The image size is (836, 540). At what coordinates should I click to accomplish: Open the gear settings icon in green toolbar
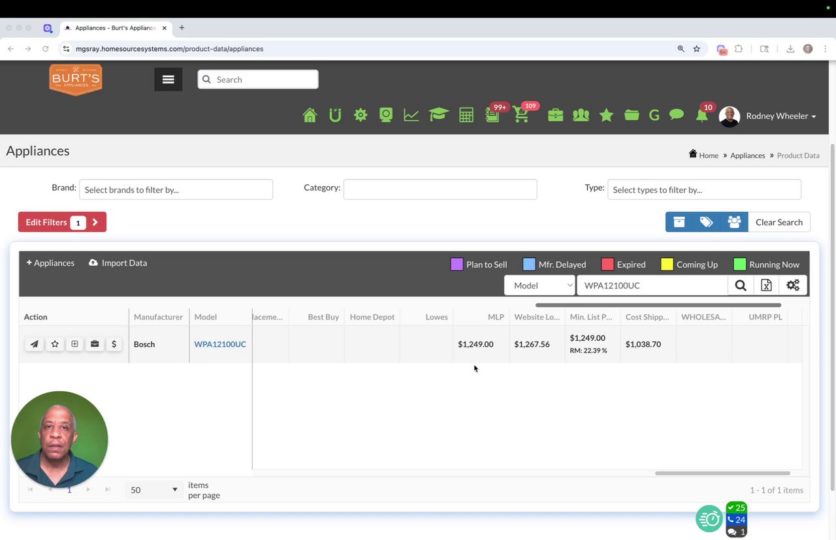[361, 116]
